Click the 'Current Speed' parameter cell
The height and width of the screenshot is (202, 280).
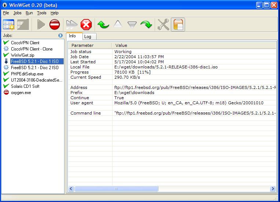pos(86,77)
